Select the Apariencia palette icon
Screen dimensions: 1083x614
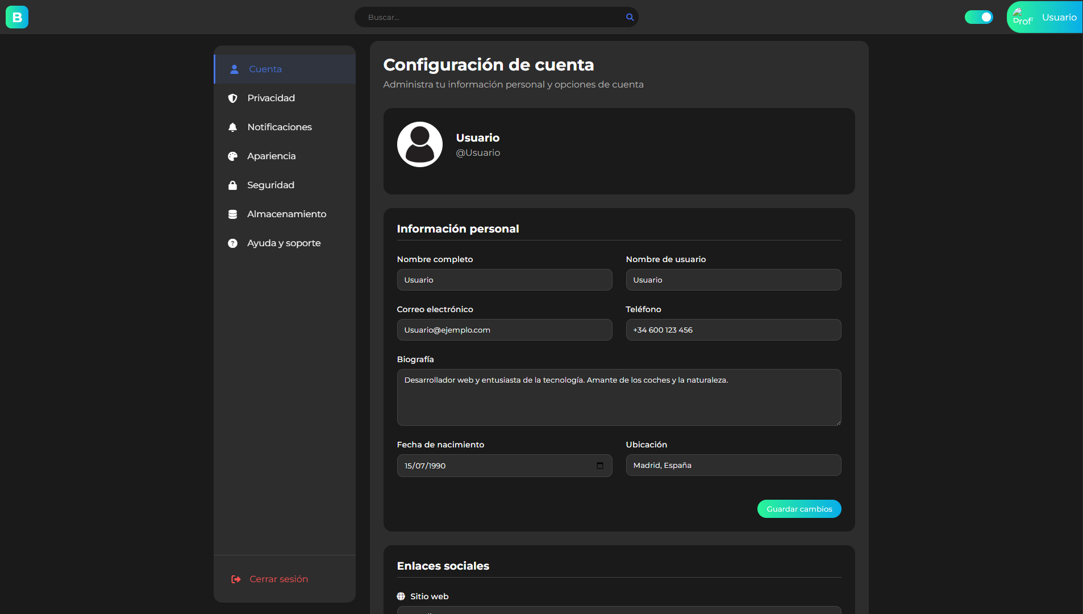pyautogui.click(x=234, y=156)
